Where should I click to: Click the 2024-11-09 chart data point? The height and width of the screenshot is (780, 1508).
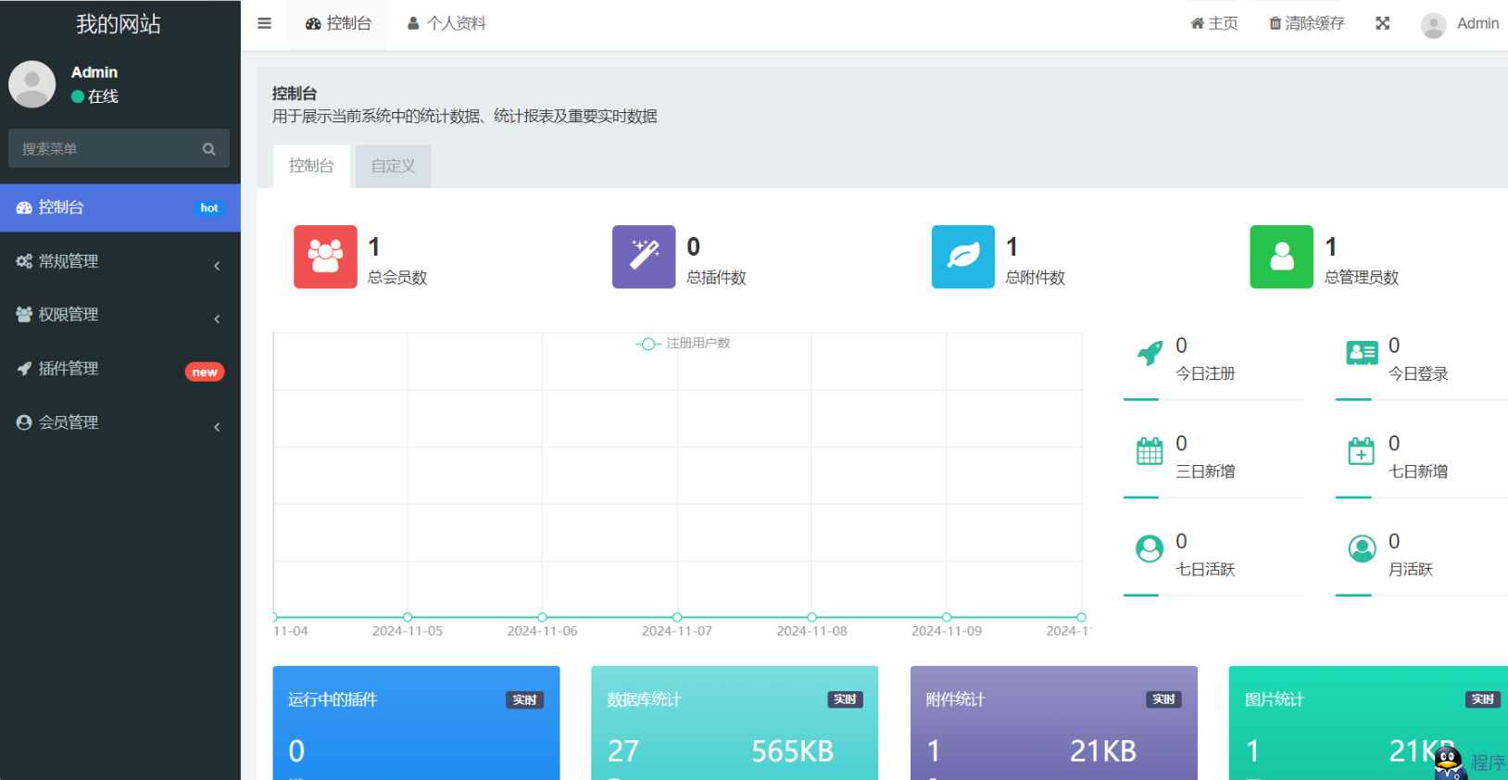pos(947,617)
